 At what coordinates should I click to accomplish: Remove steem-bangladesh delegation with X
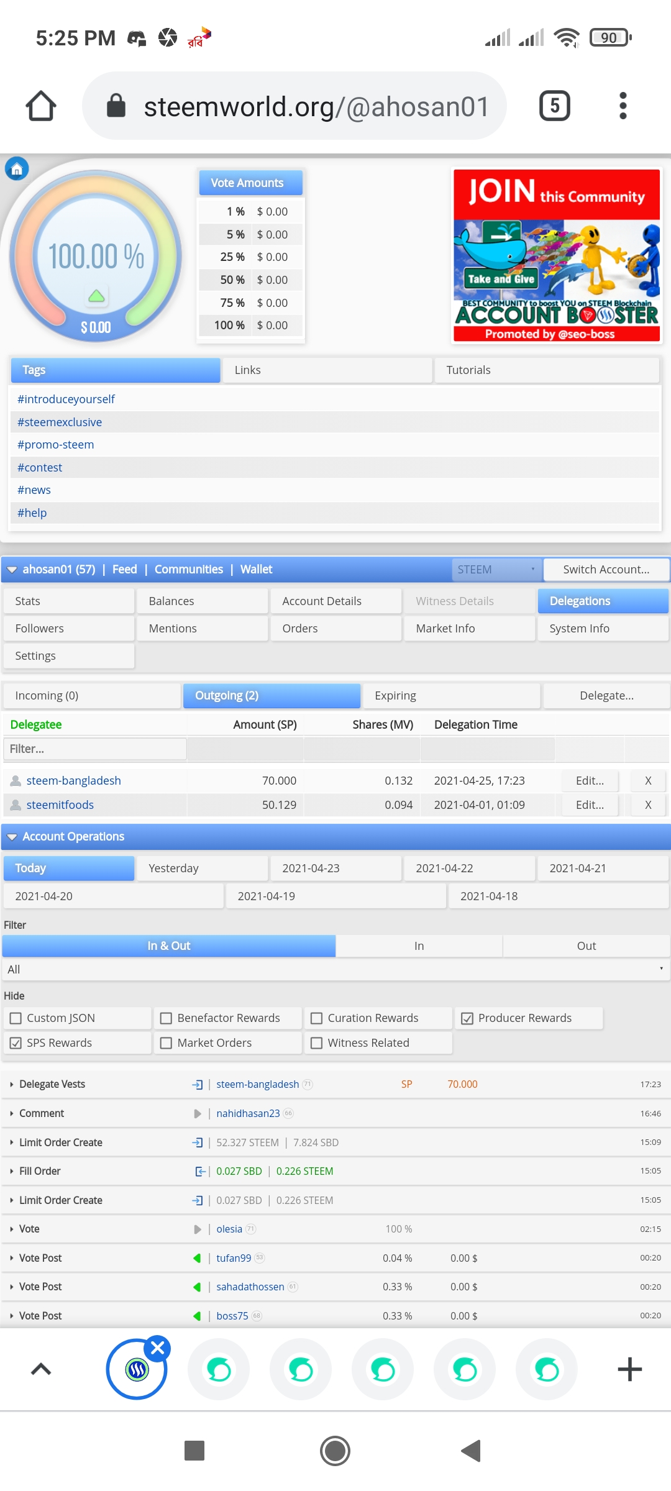coord(648,781)
